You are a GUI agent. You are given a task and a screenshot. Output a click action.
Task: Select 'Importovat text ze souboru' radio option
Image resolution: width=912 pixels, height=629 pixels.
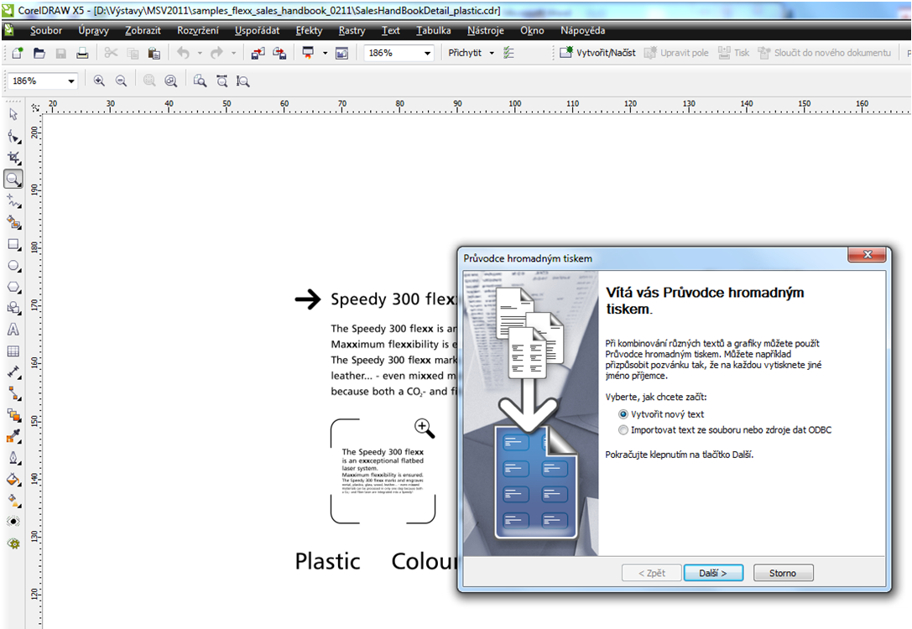[623, 430]
